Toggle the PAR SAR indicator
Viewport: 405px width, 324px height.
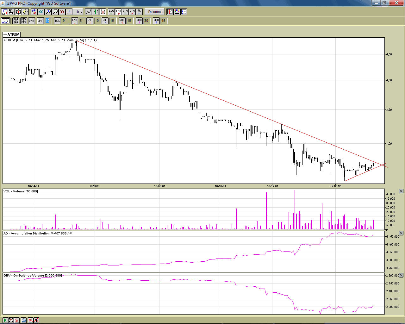tap(16, 21)
